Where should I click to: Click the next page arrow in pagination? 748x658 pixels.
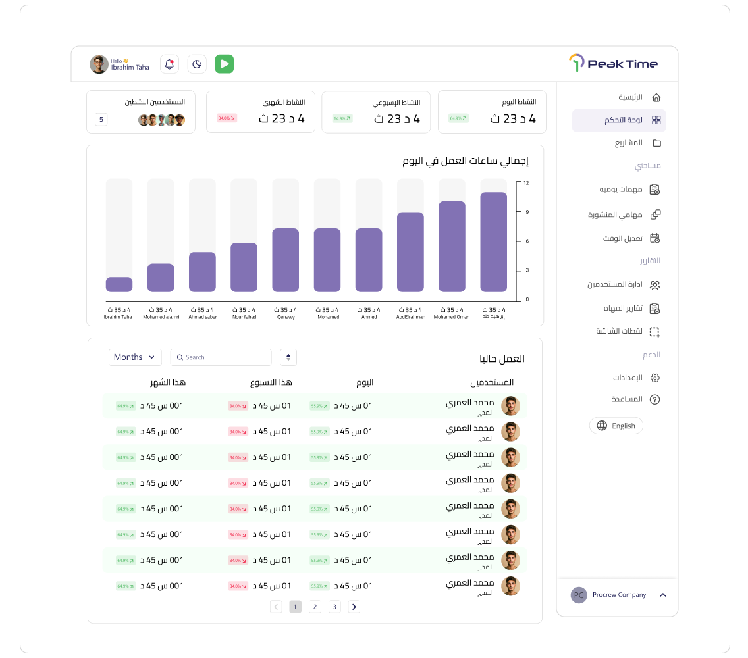[x=354, y=607]
